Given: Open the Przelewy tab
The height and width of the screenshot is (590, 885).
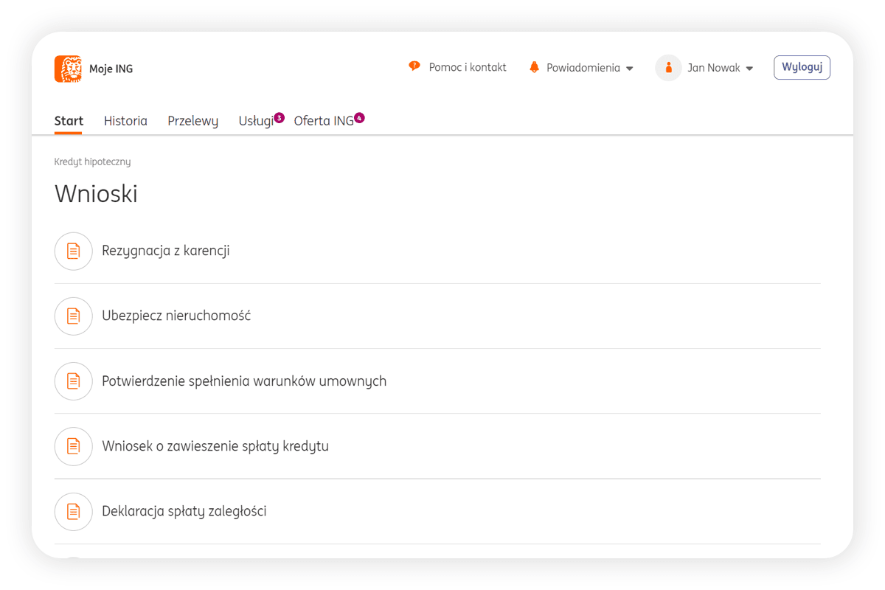Looking at the screenshot, I should 192,121.
